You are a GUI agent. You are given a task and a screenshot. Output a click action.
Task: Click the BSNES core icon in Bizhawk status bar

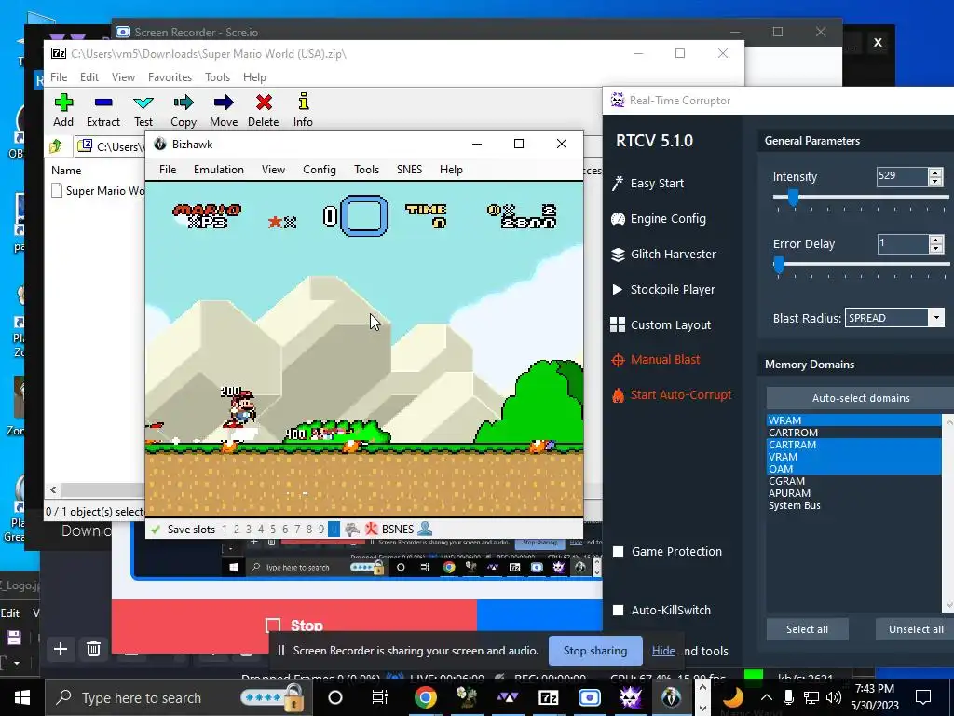click(x=371, y=529)
